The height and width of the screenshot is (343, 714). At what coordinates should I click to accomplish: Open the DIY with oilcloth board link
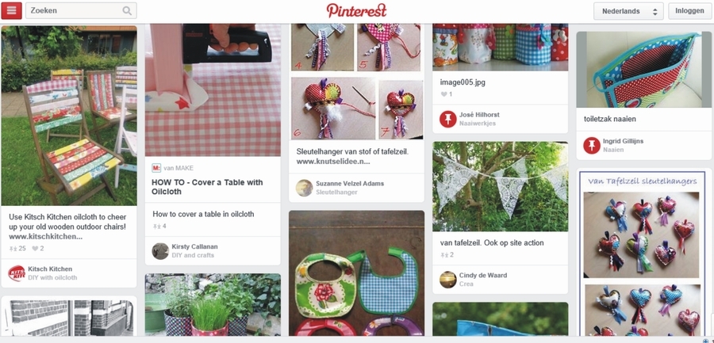pyautogui.click(x=52, y=277)
